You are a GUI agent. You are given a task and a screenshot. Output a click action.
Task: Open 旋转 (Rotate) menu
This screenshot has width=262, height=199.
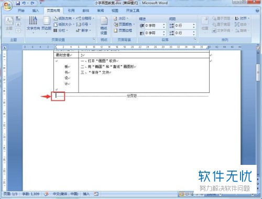click(x=242, y=30)
